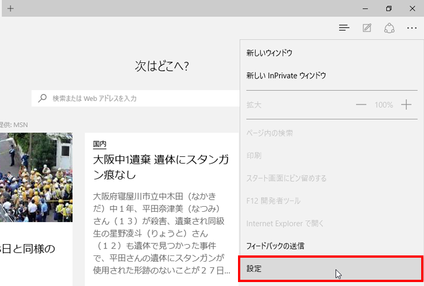This screenshot has width=424, height=286.
Task: Open 新しい InPrivate ウィンドウ
Action: pyautogui.click(x=286, y=75)
